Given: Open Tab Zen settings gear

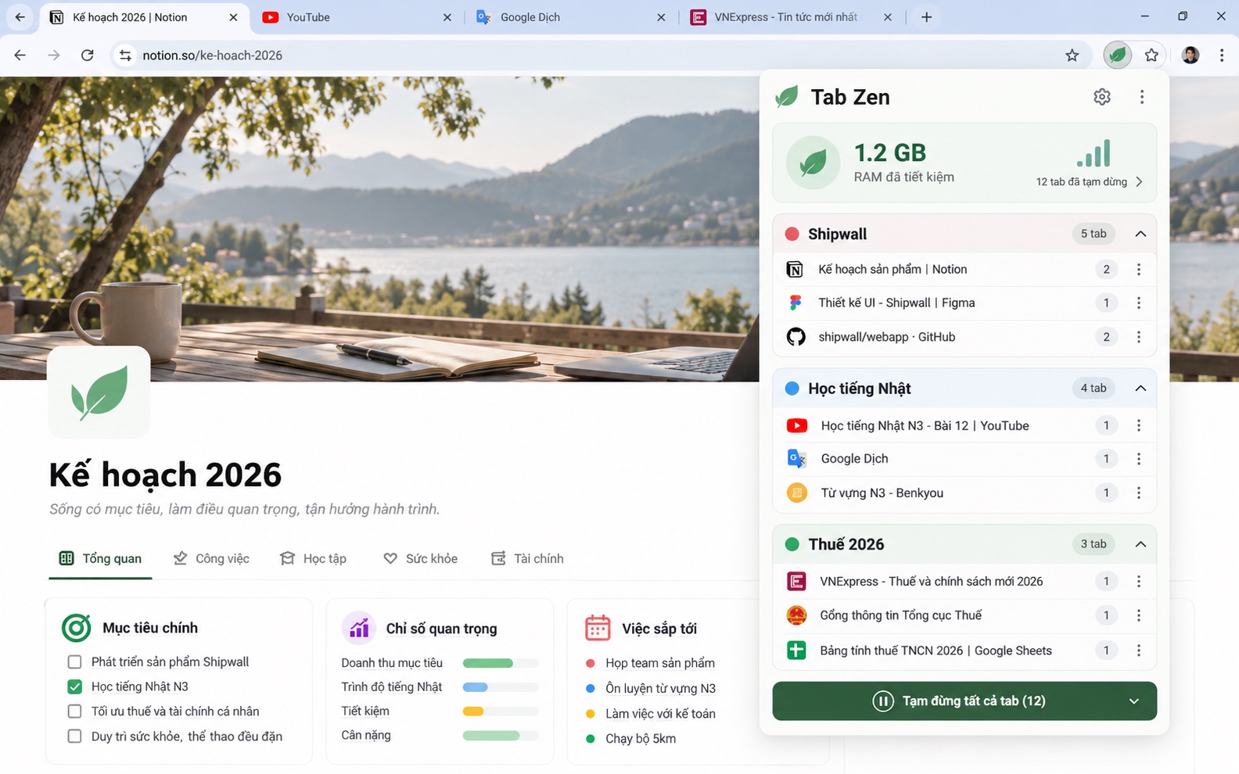Looking at the screenshot, I should [x=1101, y=97].
